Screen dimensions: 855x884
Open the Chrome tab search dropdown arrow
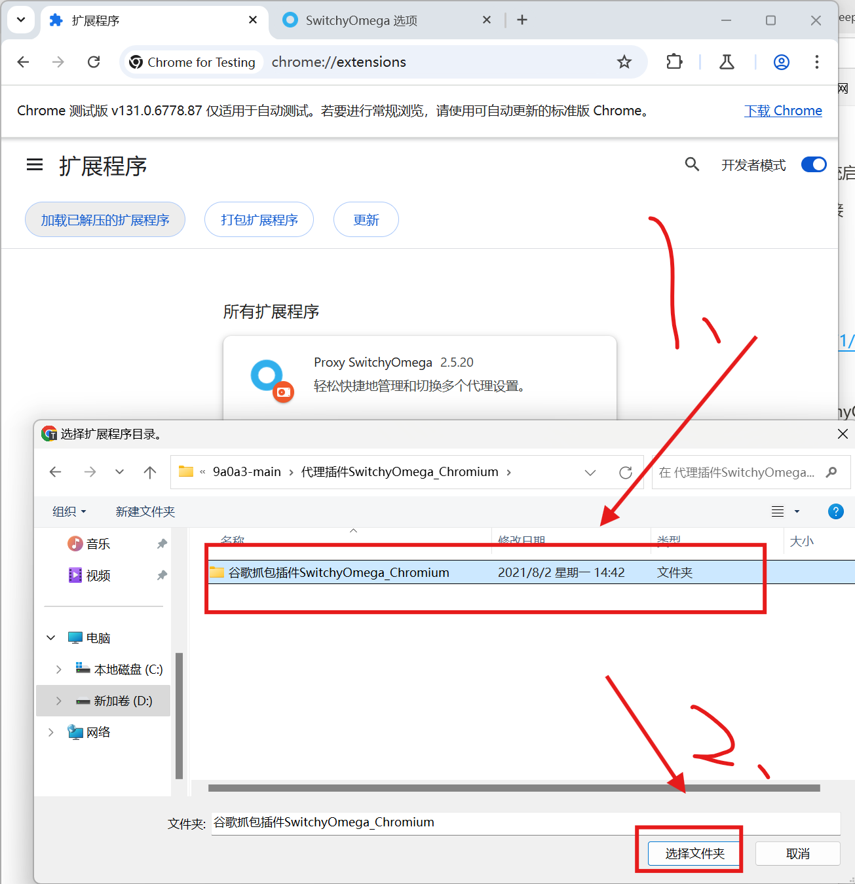(21, 20)
